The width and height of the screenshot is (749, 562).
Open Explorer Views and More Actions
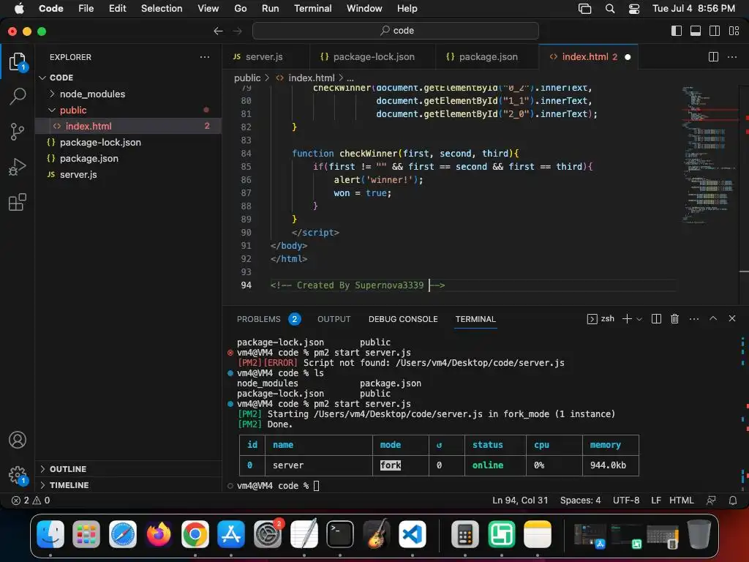click(205, 57)
